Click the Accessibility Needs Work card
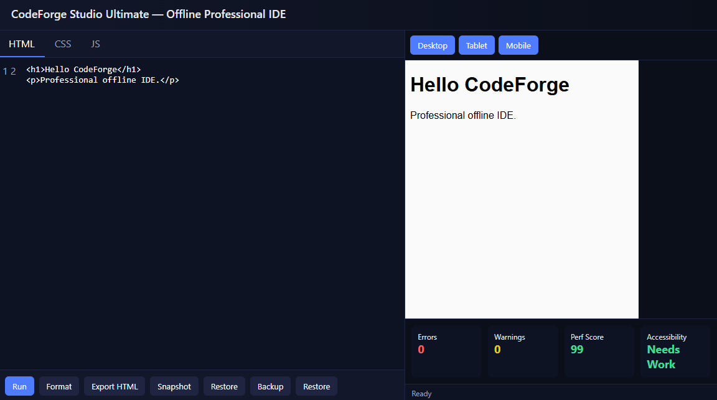 (675, 351)
